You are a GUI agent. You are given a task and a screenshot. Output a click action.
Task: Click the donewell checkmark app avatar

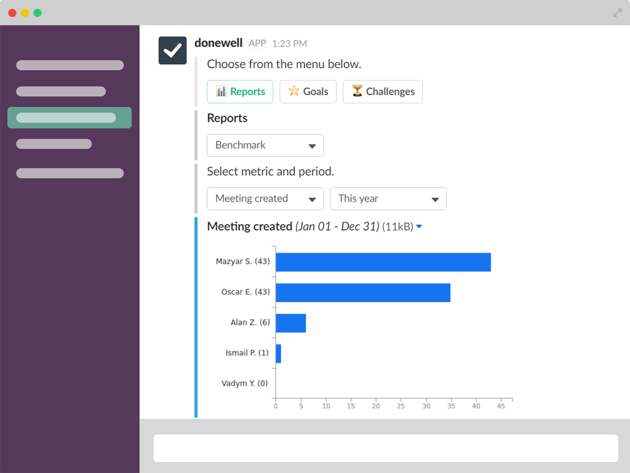tap(172, 50)
